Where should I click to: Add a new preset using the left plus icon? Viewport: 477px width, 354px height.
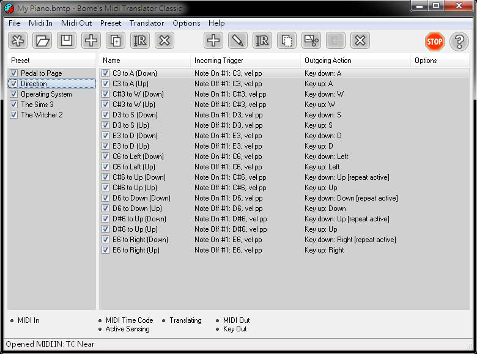[x=91, y=40]
